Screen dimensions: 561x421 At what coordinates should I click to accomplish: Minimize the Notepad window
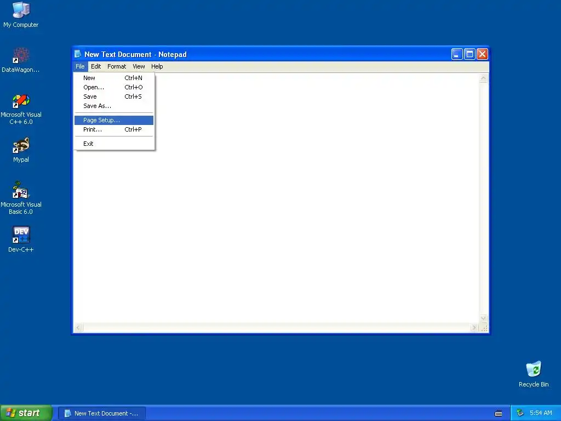pos(457,54)
